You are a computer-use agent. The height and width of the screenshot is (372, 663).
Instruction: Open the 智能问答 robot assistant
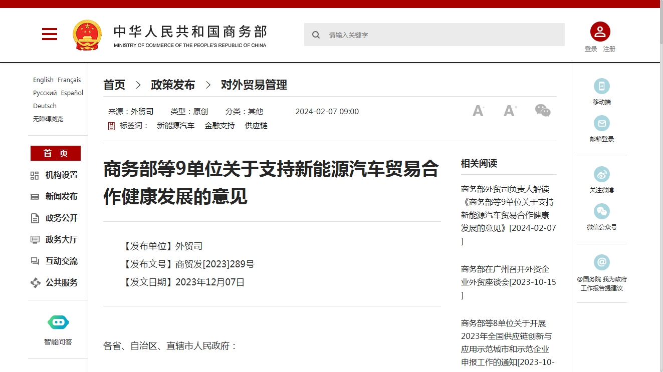tap(58, 323)
